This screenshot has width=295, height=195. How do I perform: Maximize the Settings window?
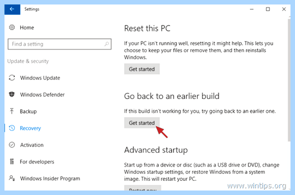tap(268, 9)
